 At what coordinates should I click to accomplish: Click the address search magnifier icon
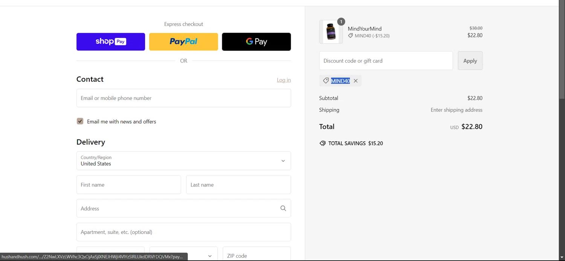[x=283, y=208]
